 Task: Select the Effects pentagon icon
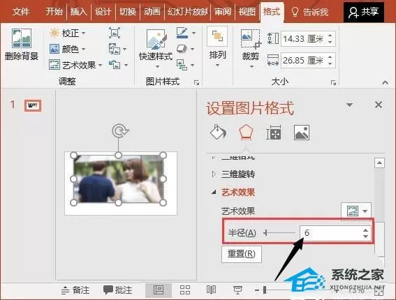[246, 133]
